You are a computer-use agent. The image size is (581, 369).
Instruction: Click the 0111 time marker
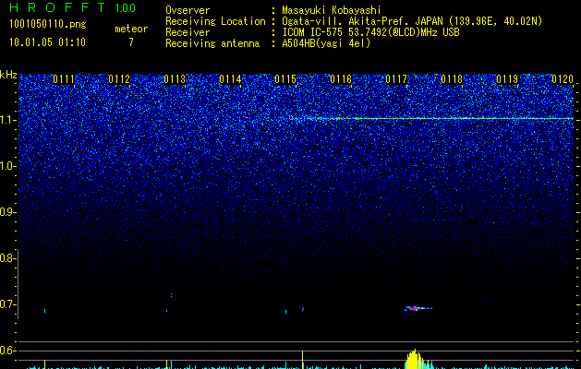click(x=64, y=79)
